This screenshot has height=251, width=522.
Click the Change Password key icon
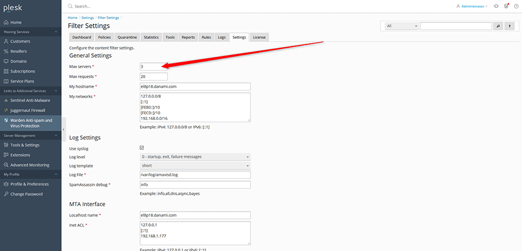(6, 194)
